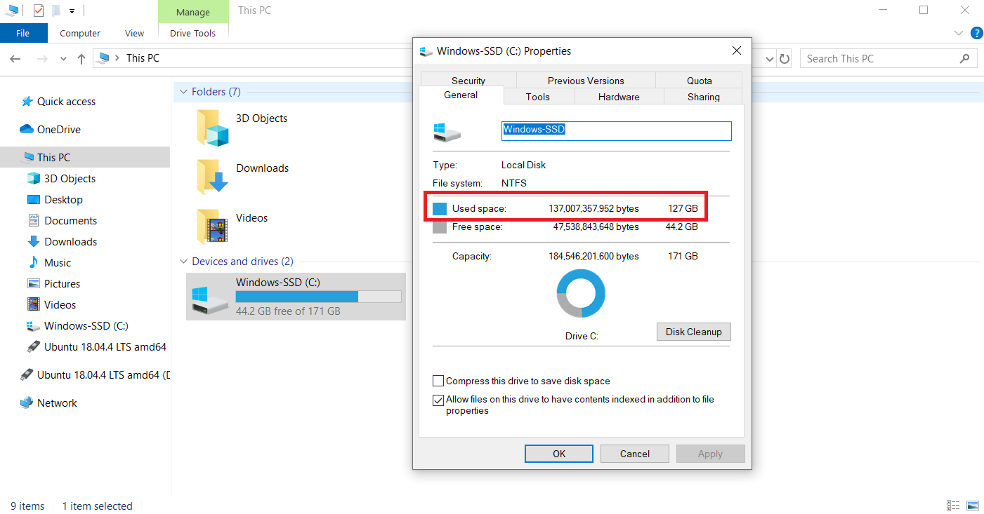Screen dimensions: 984x514
Task: Click Cancel in Properties dialog
Action: [635, 454]
